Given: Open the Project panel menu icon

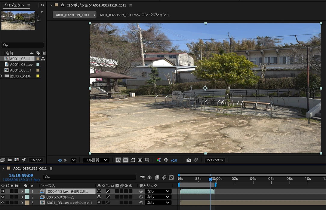Looking at the screenshot, I should click(x=29, y=5).
